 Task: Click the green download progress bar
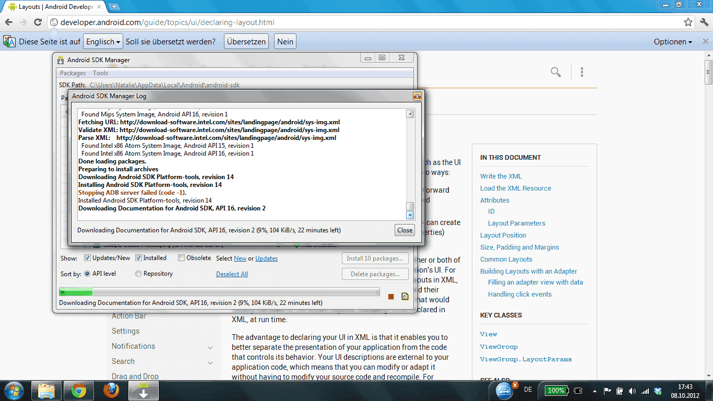(219, 292)
